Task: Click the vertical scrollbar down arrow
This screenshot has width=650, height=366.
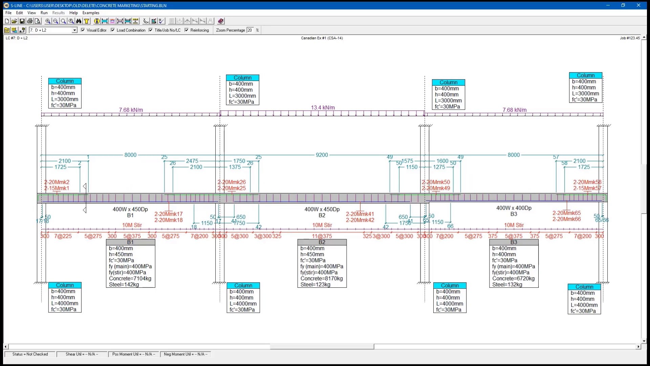Action: point(644,341)
